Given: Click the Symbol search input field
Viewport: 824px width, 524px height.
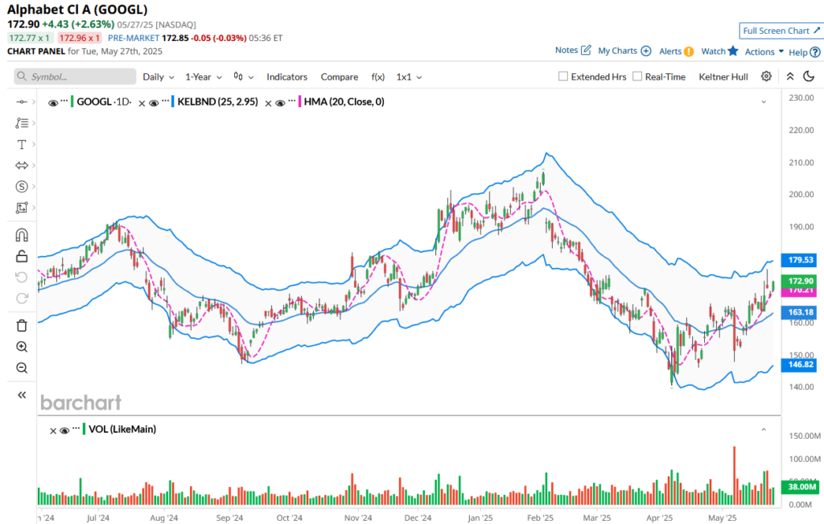Looking at the screenshot, I should point(76,76).
